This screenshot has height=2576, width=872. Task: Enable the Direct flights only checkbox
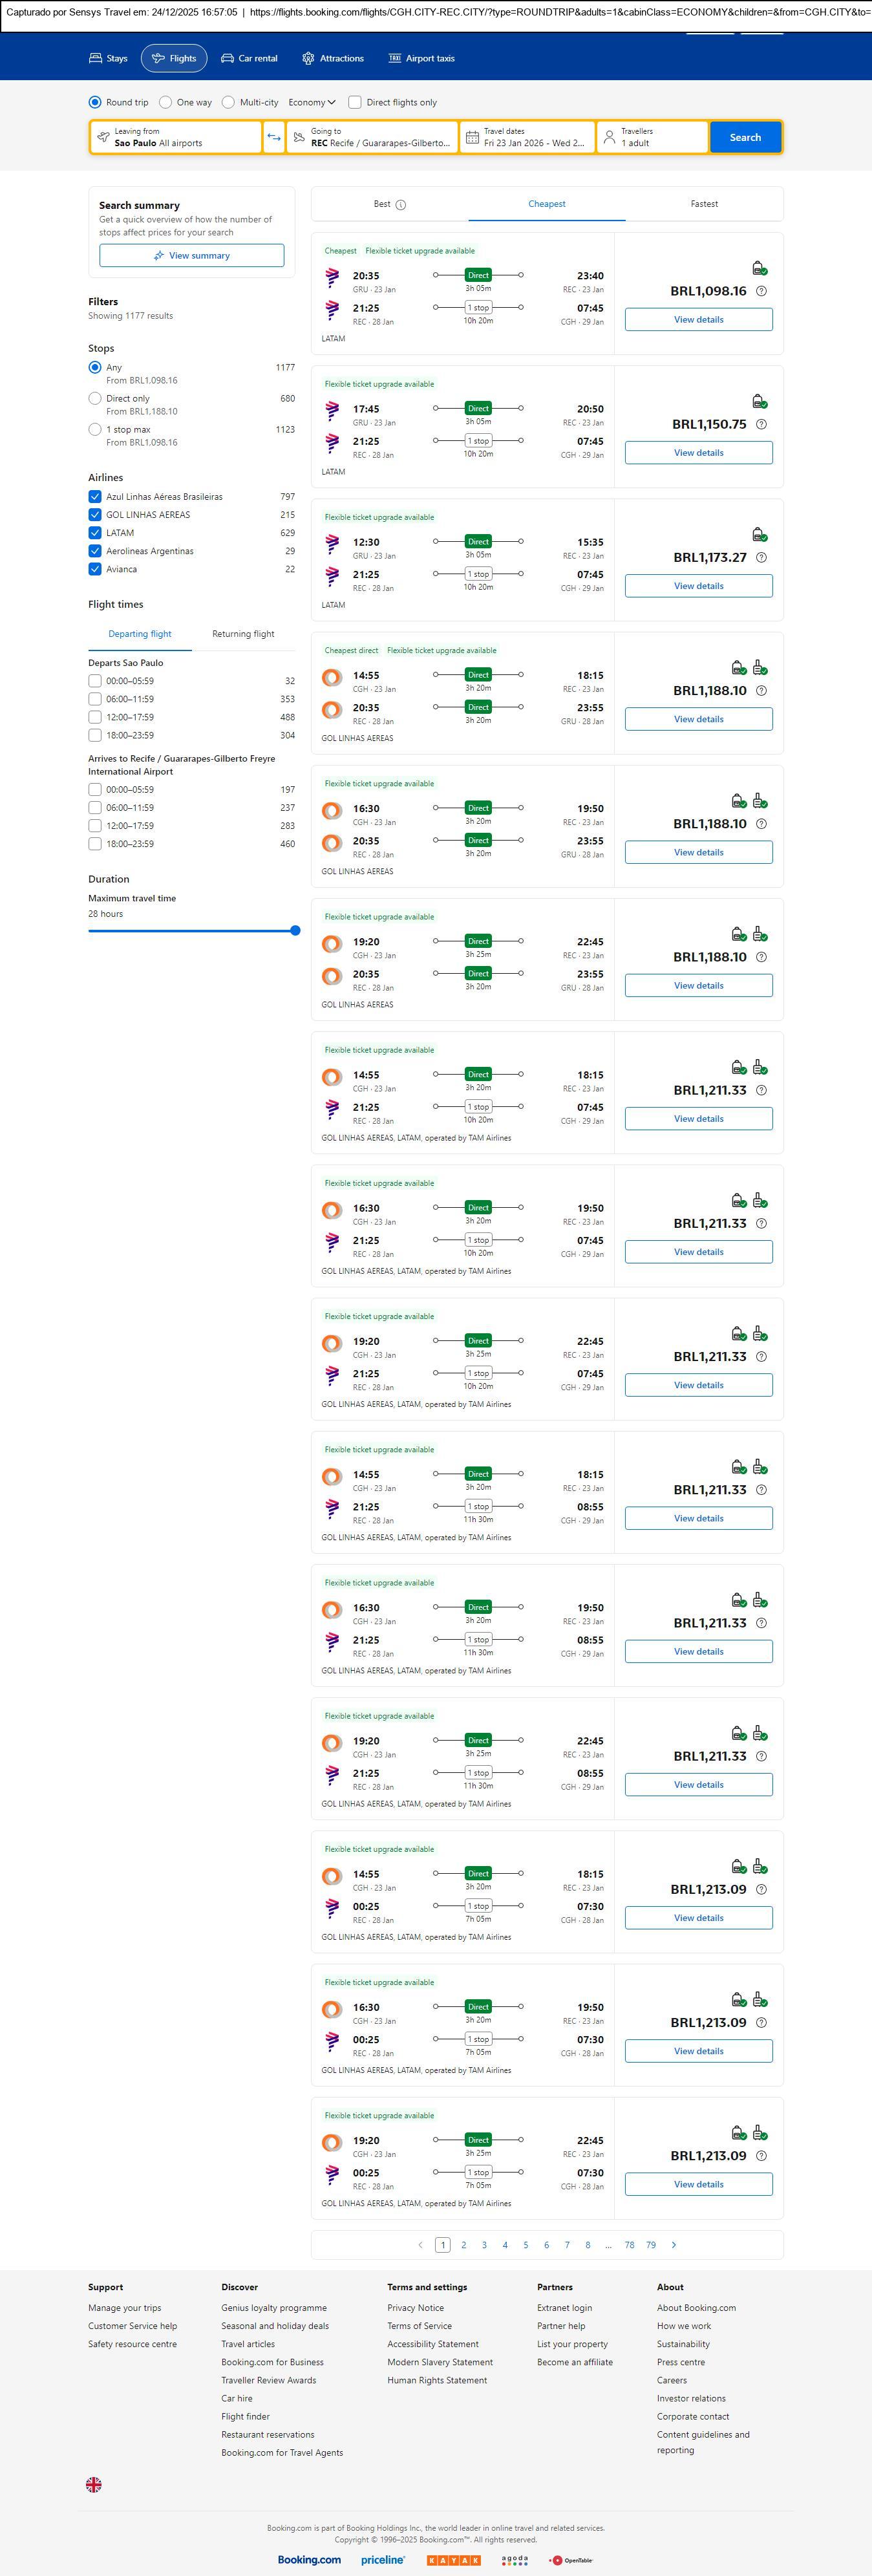pos(355,102)
